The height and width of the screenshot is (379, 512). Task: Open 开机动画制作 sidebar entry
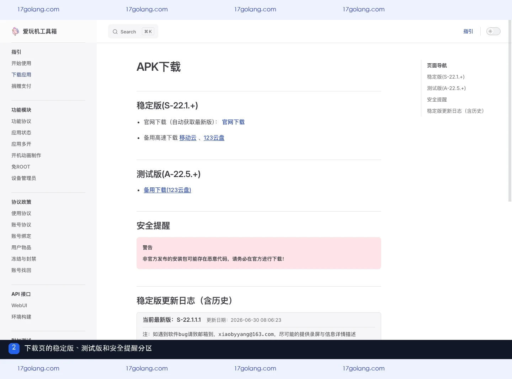click(x=26, y=155)
